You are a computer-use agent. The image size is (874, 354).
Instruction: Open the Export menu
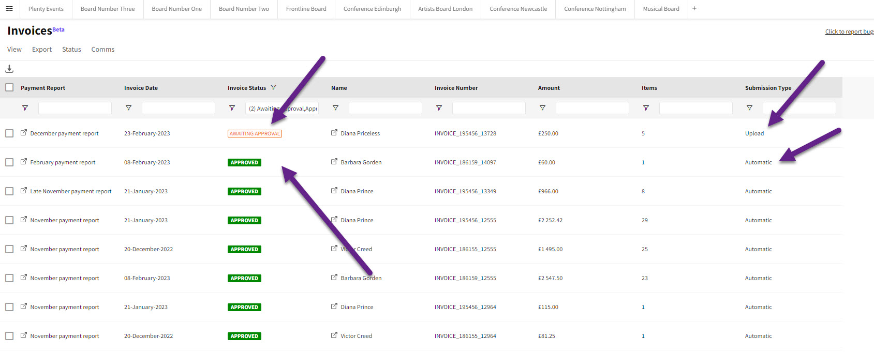click(42, 50)
